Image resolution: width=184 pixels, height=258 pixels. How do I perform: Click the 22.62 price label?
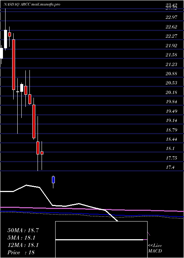tap(171, 27)
